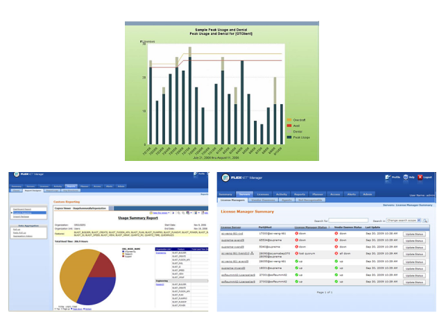Click the red down status icon in first row
The image size is (444, 333).
[x=296, y=234]
